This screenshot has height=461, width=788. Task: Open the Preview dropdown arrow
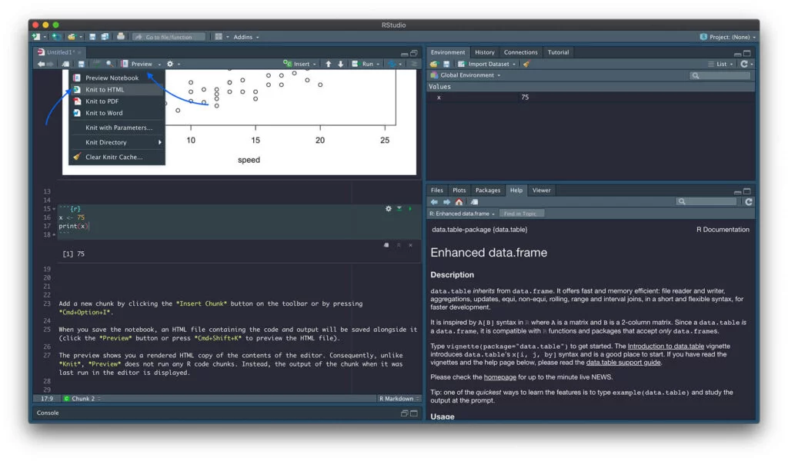point(159,65)
